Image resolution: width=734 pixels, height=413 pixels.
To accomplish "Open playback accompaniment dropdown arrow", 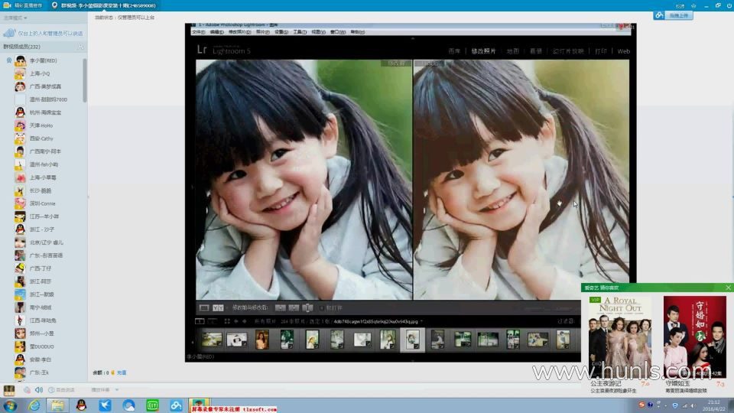I will click(x=116, y=389).
